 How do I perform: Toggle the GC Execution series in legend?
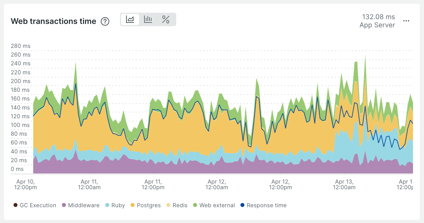click(x=35, y=205)
